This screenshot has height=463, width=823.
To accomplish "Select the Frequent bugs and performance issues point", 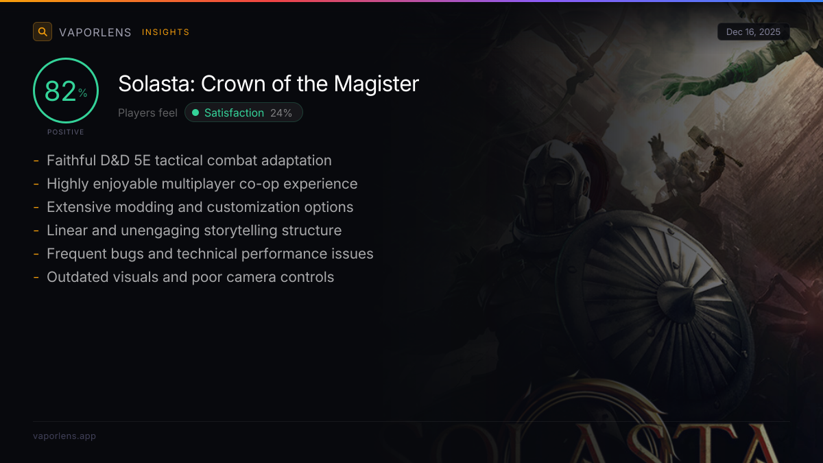I will (x=210, y=254).
